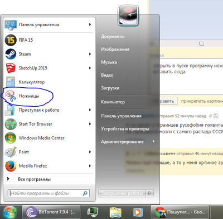Click the Getting Started icon
This screenshot has height=219, width=223.
pos(10,110)
